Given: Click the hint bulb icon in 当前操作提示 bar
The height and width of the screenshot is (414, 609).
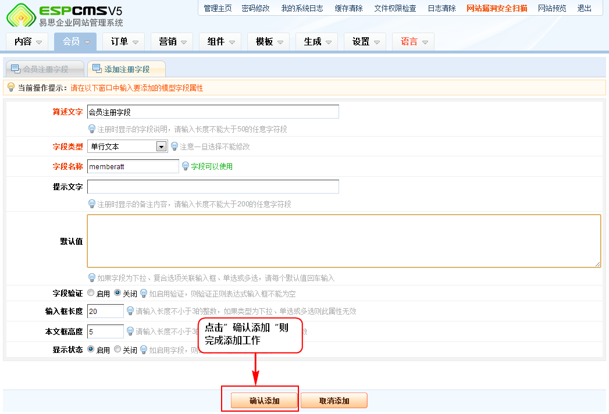Looking at the screenshot, I should point(10,88).
